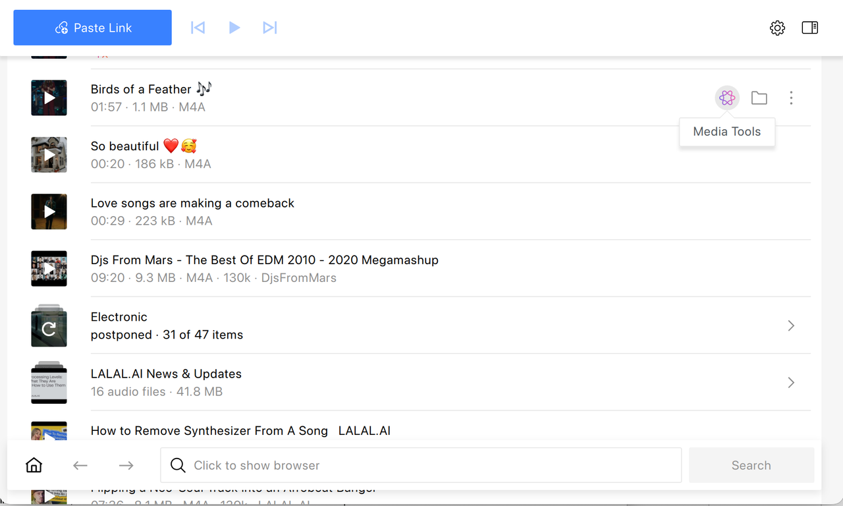
Task: Skip to the next track
Action: click(x=270, y=28)
